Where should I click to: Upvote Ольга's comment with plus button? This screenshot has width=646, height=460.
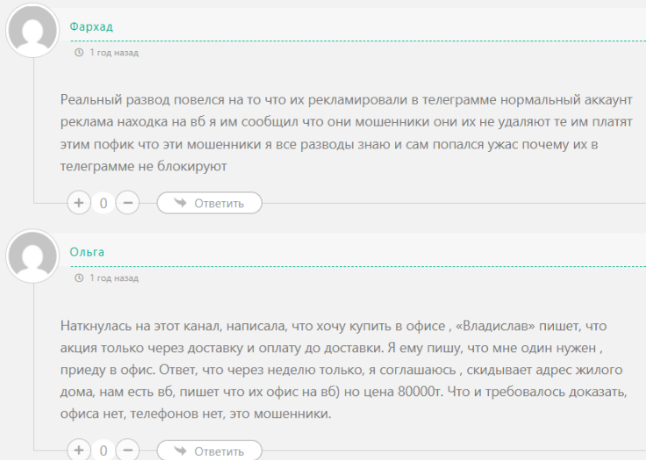(x=79, y=450)
